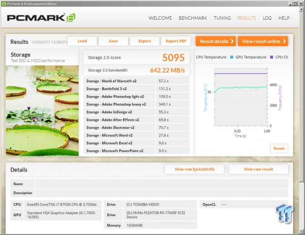Click the CPU value i7-8700K

coord(62,204)
